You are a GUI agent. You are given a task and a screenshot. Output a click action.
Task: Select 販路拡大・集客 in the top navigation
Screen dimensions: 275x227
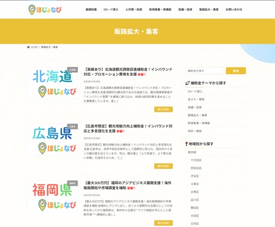tap(209, 10)
